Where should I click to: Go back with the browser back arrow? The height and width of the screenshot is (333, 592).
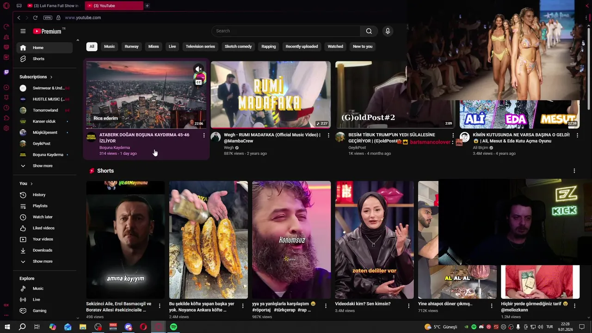(x=18, y=18)
